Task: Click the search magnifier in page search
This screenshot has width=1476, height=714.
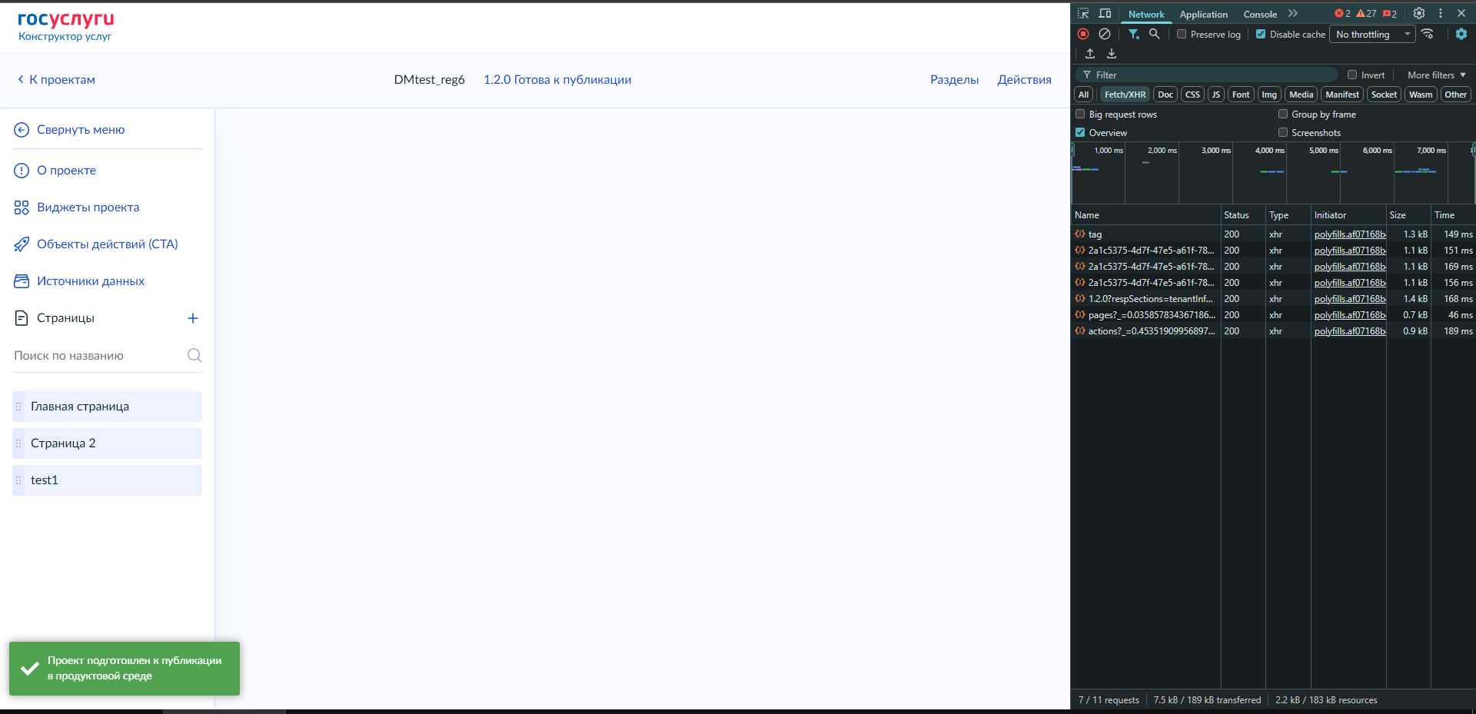Action: [x=194, y=355]
